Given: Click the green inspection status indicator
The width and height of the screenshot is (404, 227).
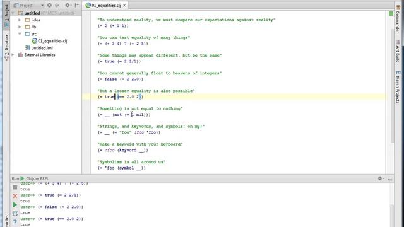Looking at the screenshot, I should click(391, 13).
